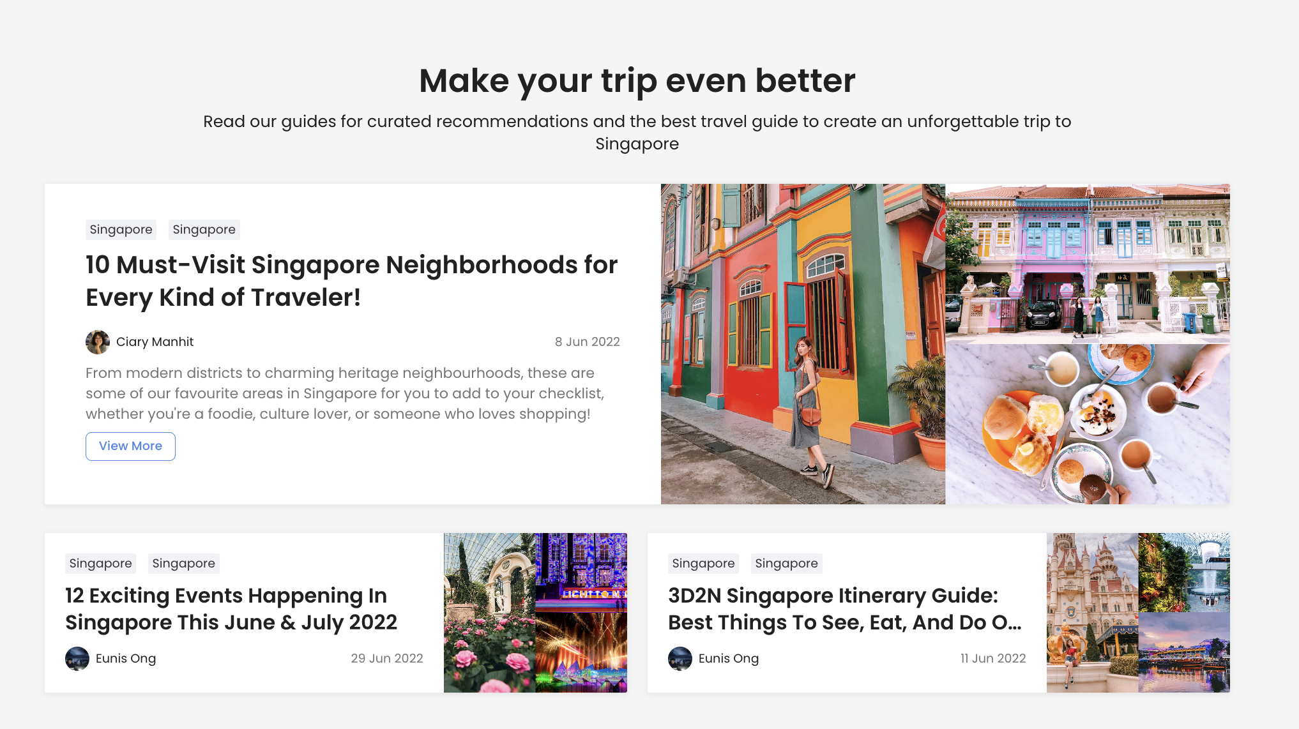Click Eunis Ong's avatar on events article

[77, 659]
